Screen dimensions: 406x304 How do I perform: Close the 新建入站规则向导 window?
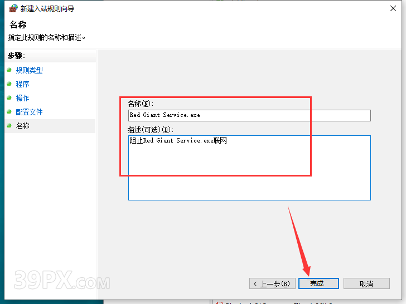coord(393,8)
